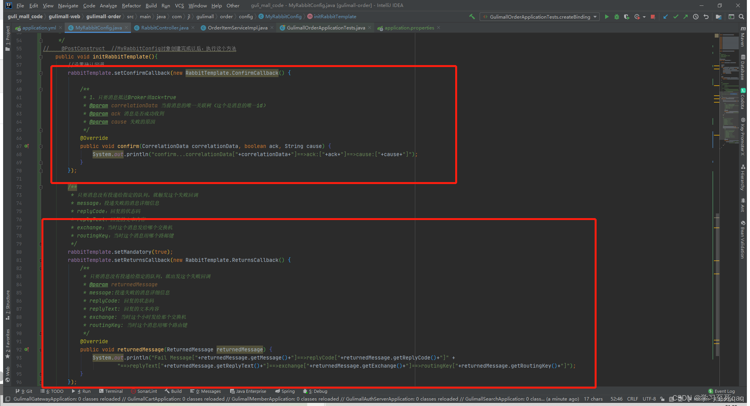Open Project Structure icon
Screen dimensions: 750x406
coord(719,17)
